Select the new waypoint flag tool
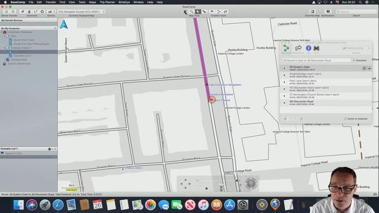The image size is (379, 213). click(x=212, y=12)
